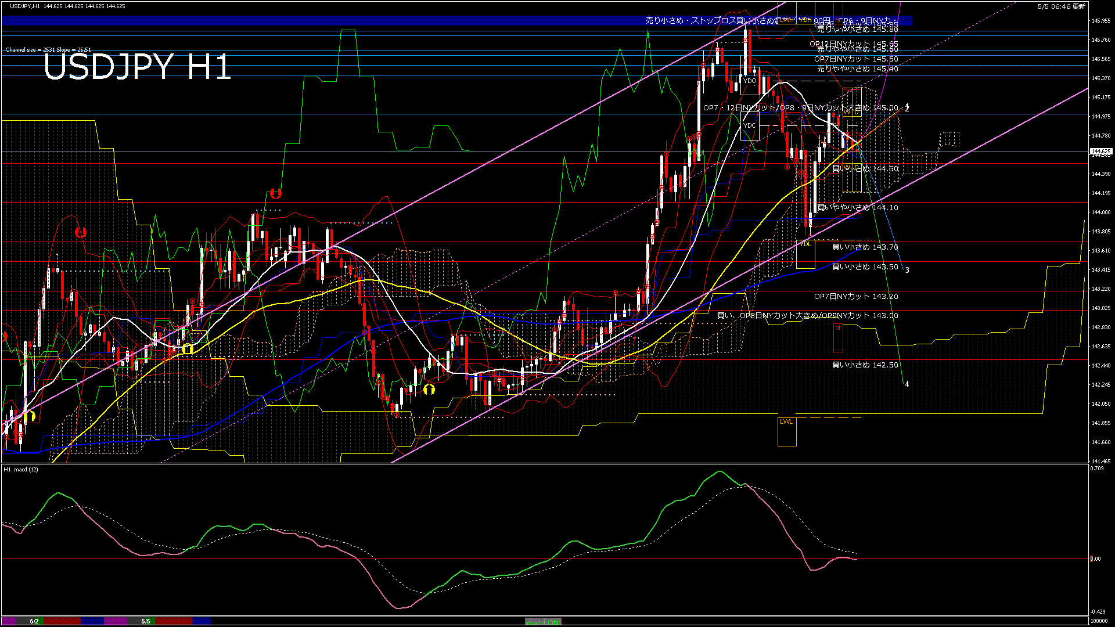Image resolution: width=1115 pixels, height=627 pixels.
Task: Select the red M box marker
Action: coord(838,338)
